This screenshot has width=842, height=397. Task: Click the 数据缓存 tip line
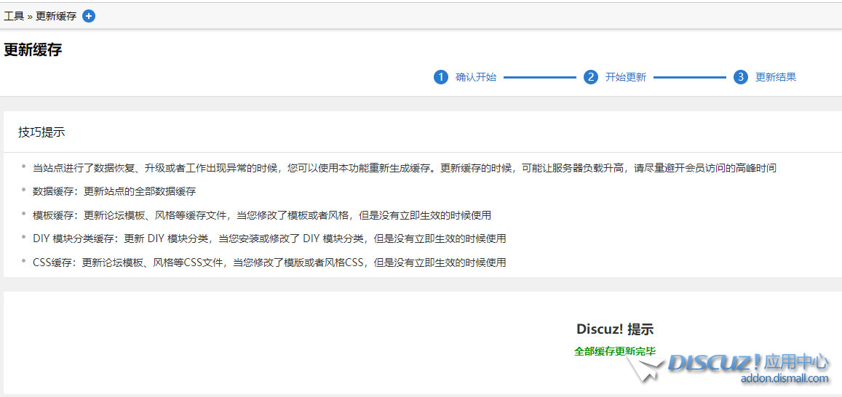(114, 191)
